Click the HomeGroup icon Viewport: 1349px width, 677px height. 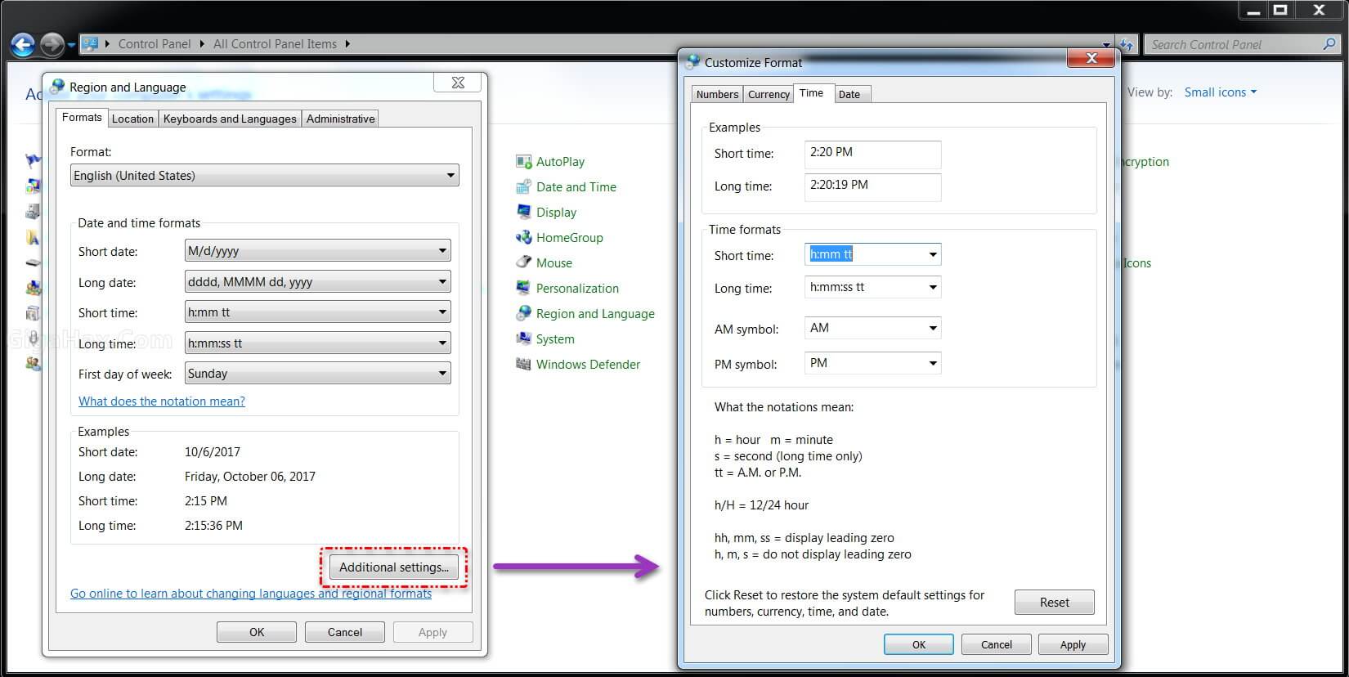(x=524, y=238)
